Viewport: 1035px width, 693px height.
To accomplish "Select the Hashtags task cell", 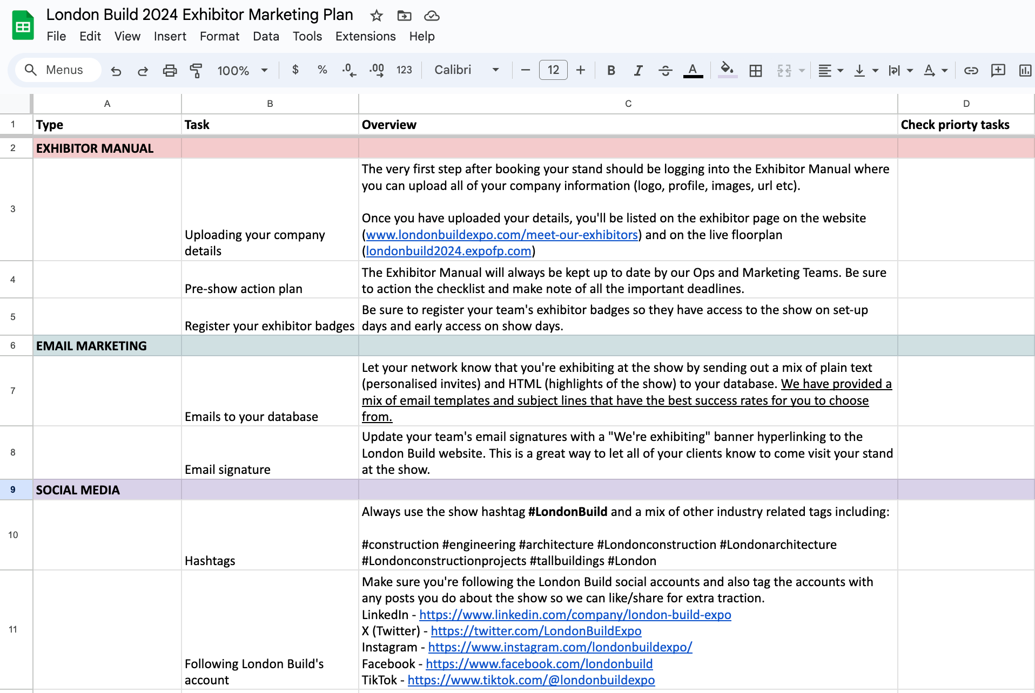I will 270,535.
